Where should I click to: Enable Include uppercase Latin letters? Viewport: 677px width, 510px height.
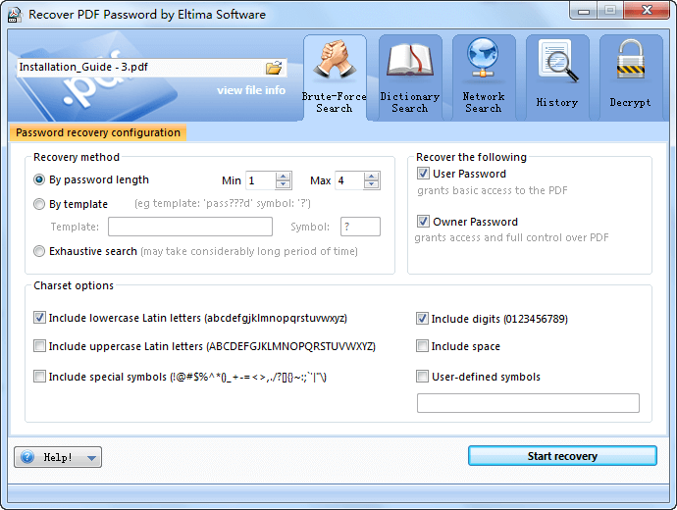[39, 346]
